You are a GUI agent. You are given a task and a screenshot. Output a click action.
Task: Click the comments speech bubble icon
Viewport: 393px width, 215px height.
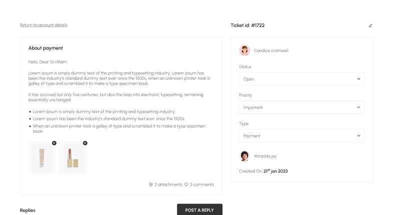(x=186, y=184)
